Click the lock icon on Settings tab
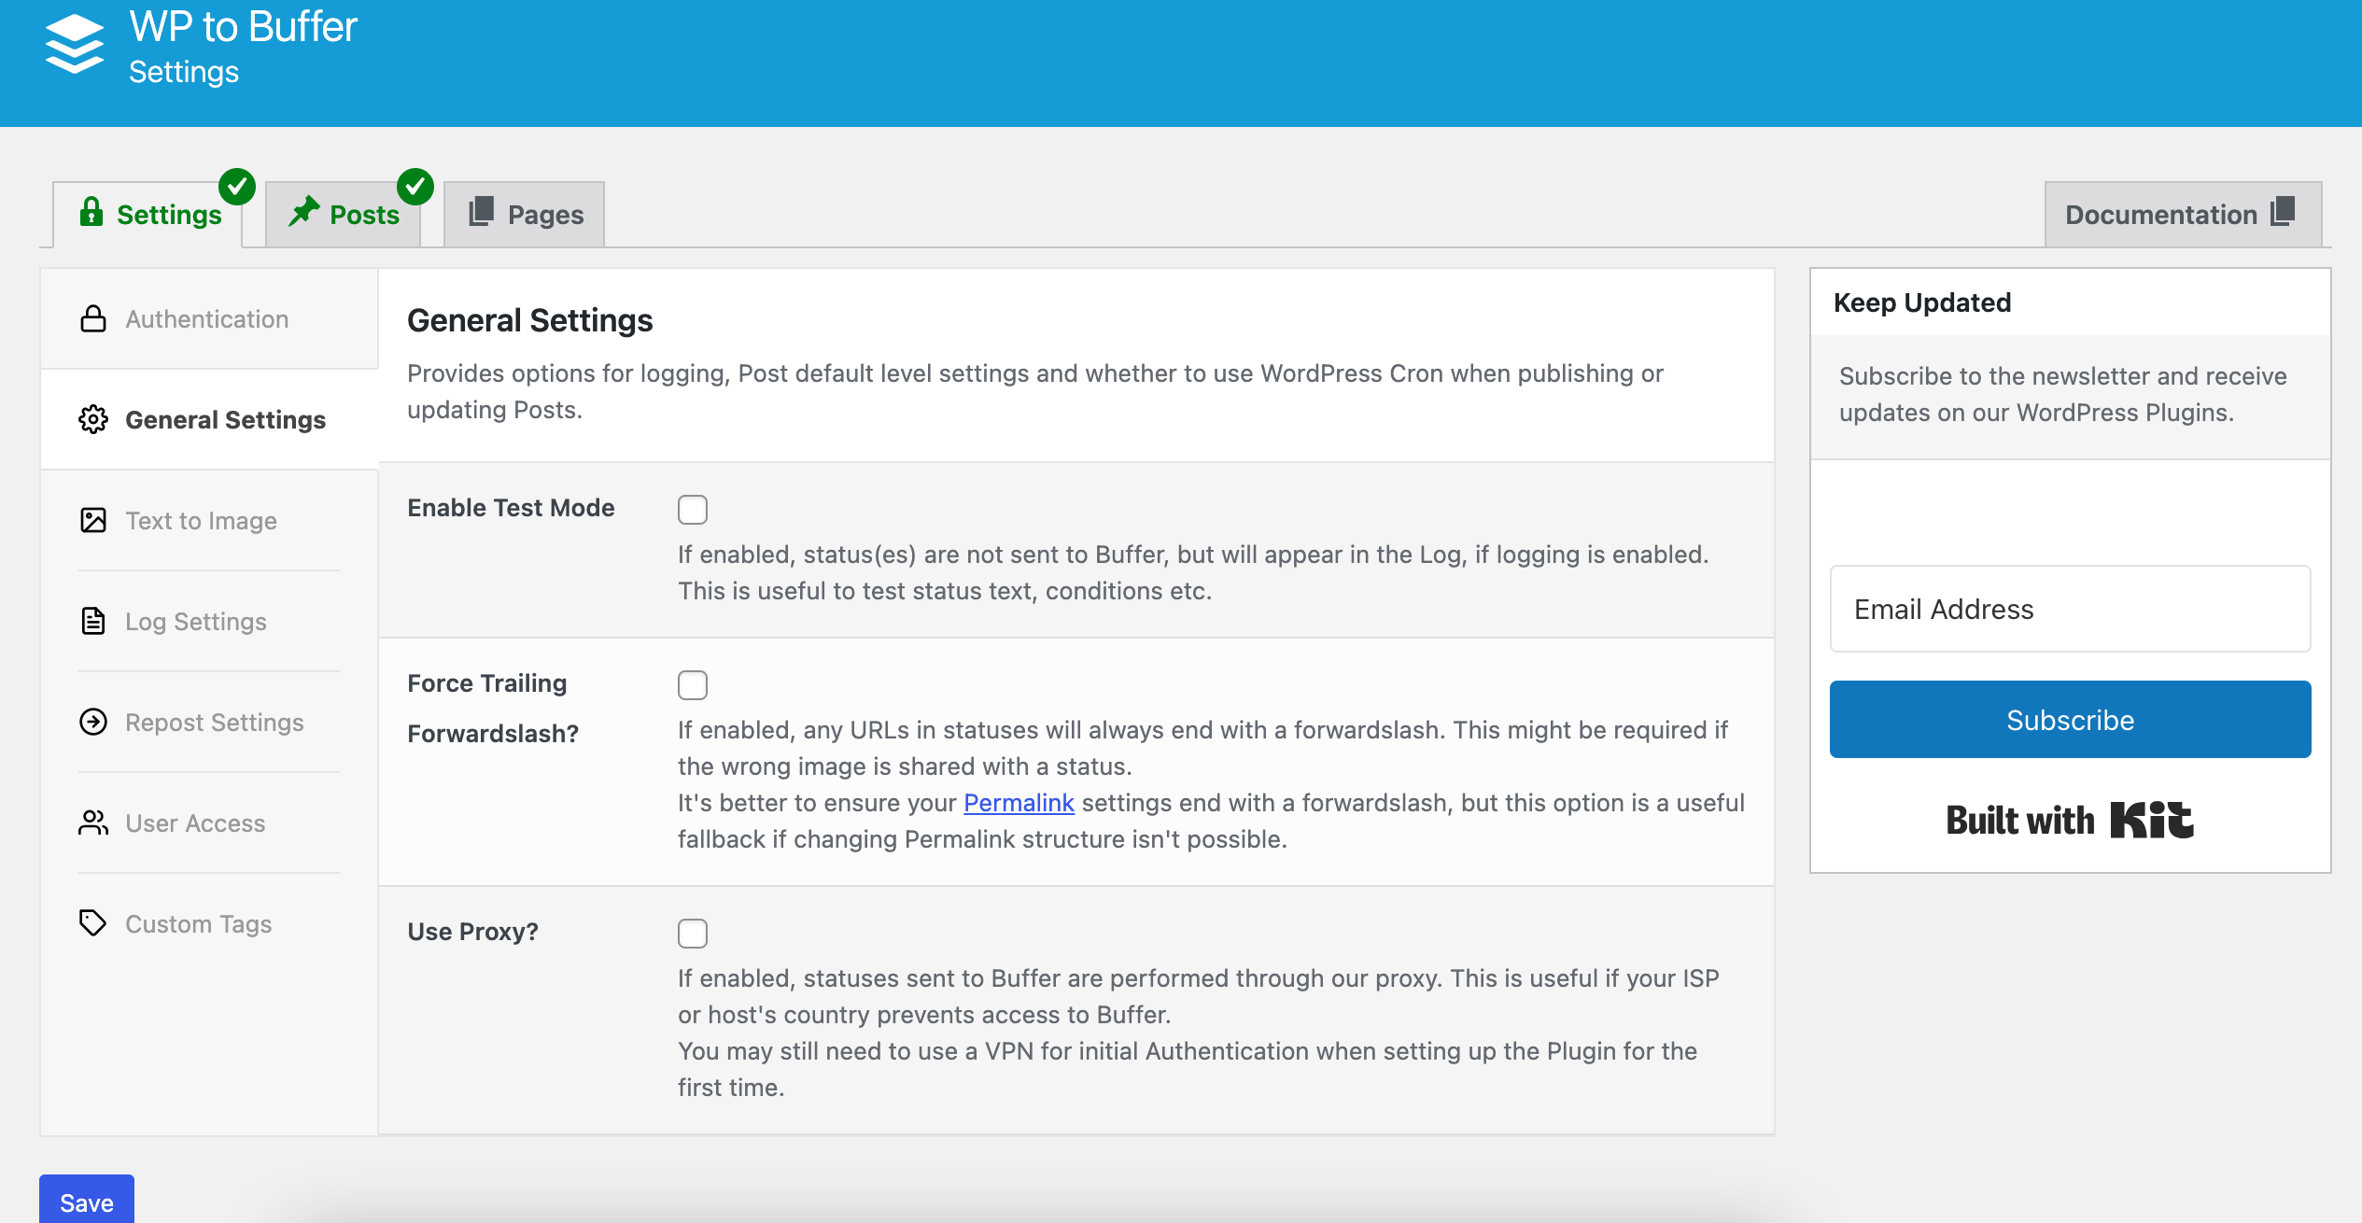2362x1223 pixels. pyautogui.click(x=91, y=212)
